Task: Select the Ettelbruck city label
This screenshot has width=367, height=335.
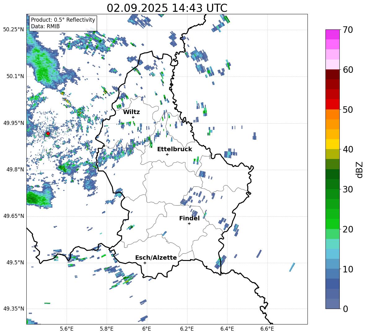Action: (x=175, y=149)
